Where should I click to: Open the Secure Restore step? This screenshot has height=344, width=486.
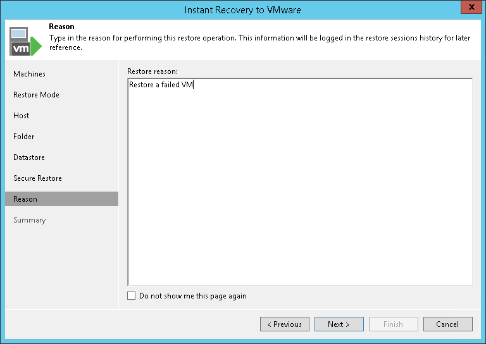[37, 178]
